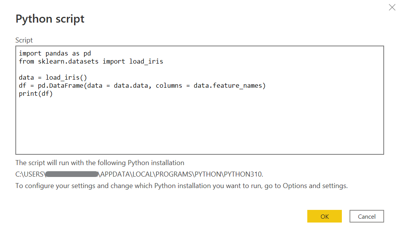Cancel the Python script dialog

point(366,216)
